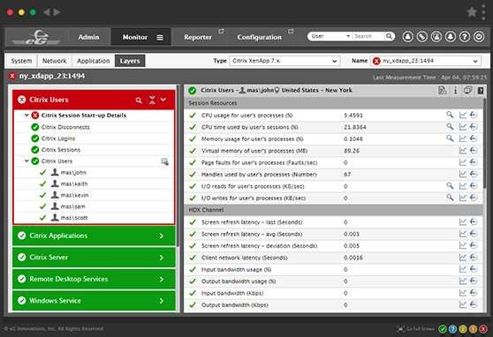Click the red critical status filter icon
Image resolution: width=493 pixels, height=337 pixels.
click(x=483, y=329)
